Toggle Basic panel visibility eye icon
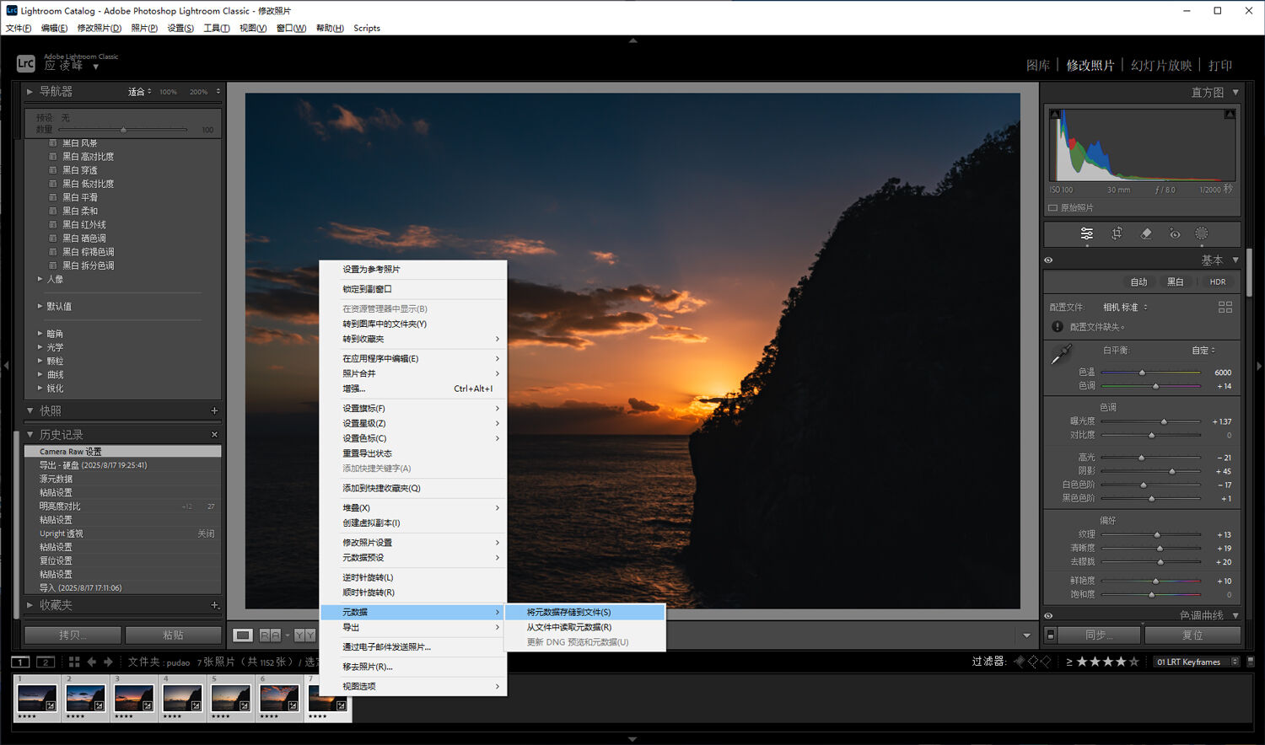Screen dimensions: 1265x745 pyautogui.click(x=1048, y=260)
